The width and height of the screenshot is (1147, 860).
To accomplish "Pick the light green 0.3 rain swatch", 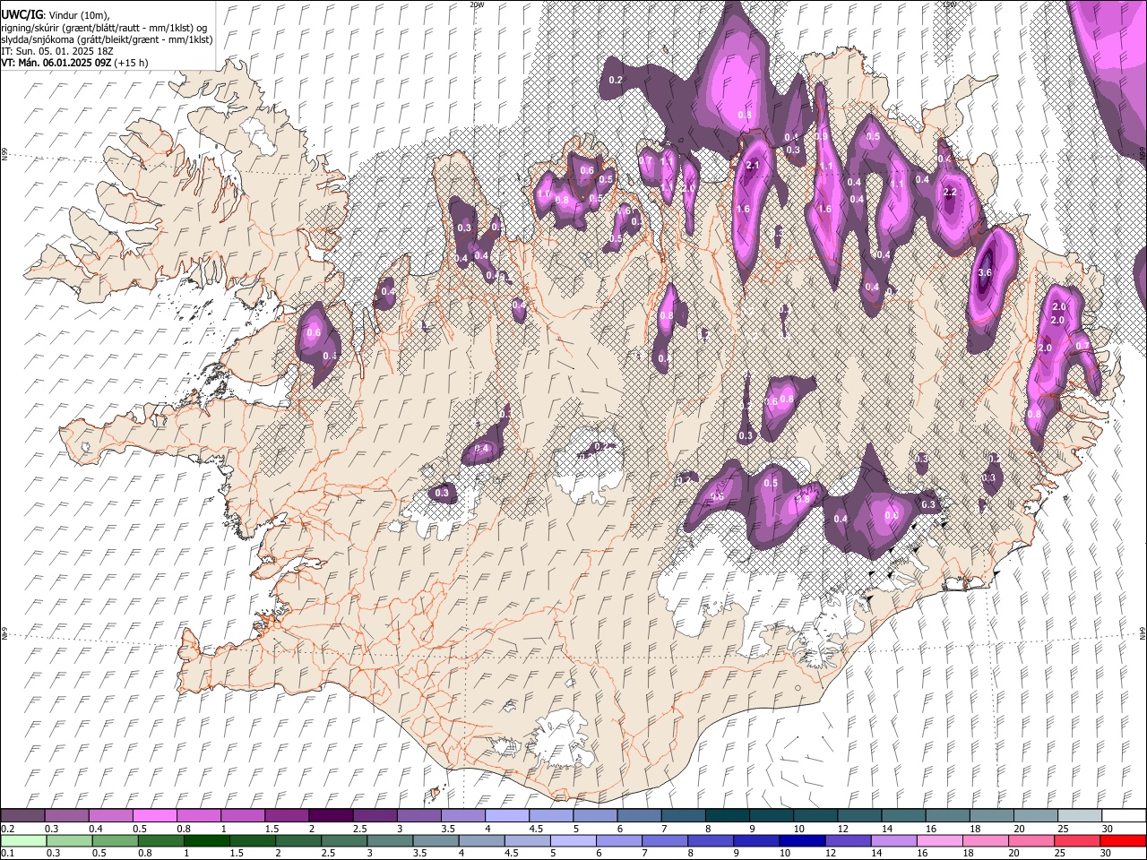I will tap(69, 840).
